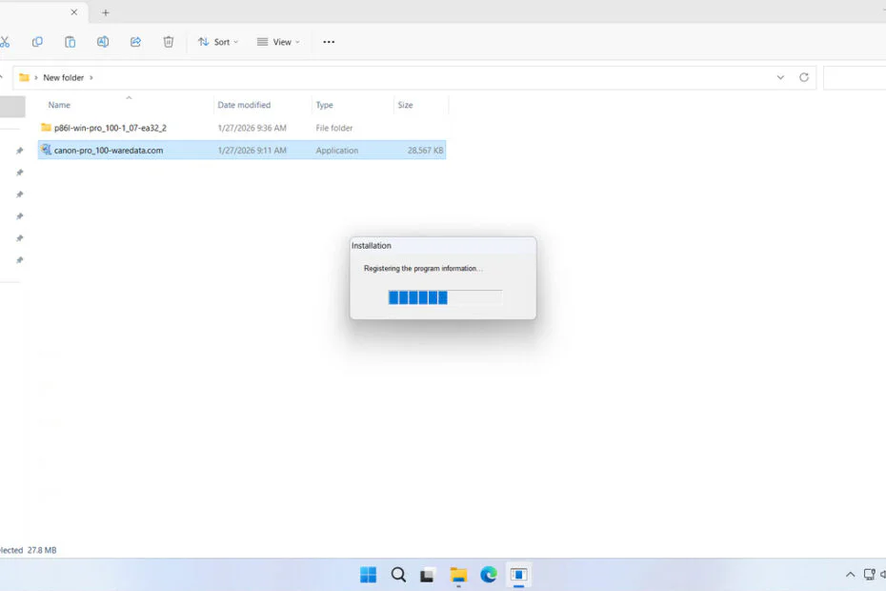Click the Rename icon in the toolbar
The width and height of the screenshot is (886, 591).
point(102,42)
